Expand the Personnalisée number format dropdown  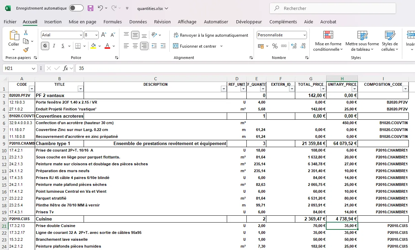[x=305, y=35]
